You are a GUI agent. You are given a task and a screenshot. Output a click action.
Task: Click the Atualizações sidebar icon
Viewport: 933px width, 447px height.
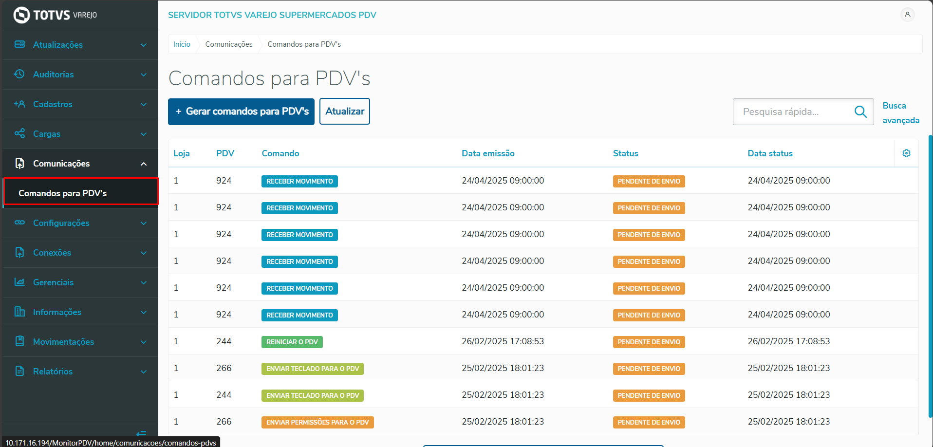[19, 44]
